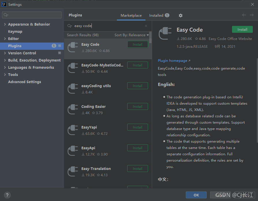Select Keymap in settings tree

[15, 31]
